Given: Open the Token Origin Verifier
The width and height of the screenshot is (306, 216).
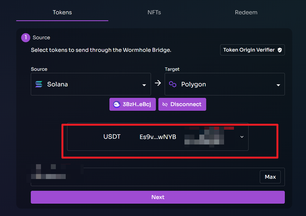Looking at the screenshot, I should click(x=252, y=50).
